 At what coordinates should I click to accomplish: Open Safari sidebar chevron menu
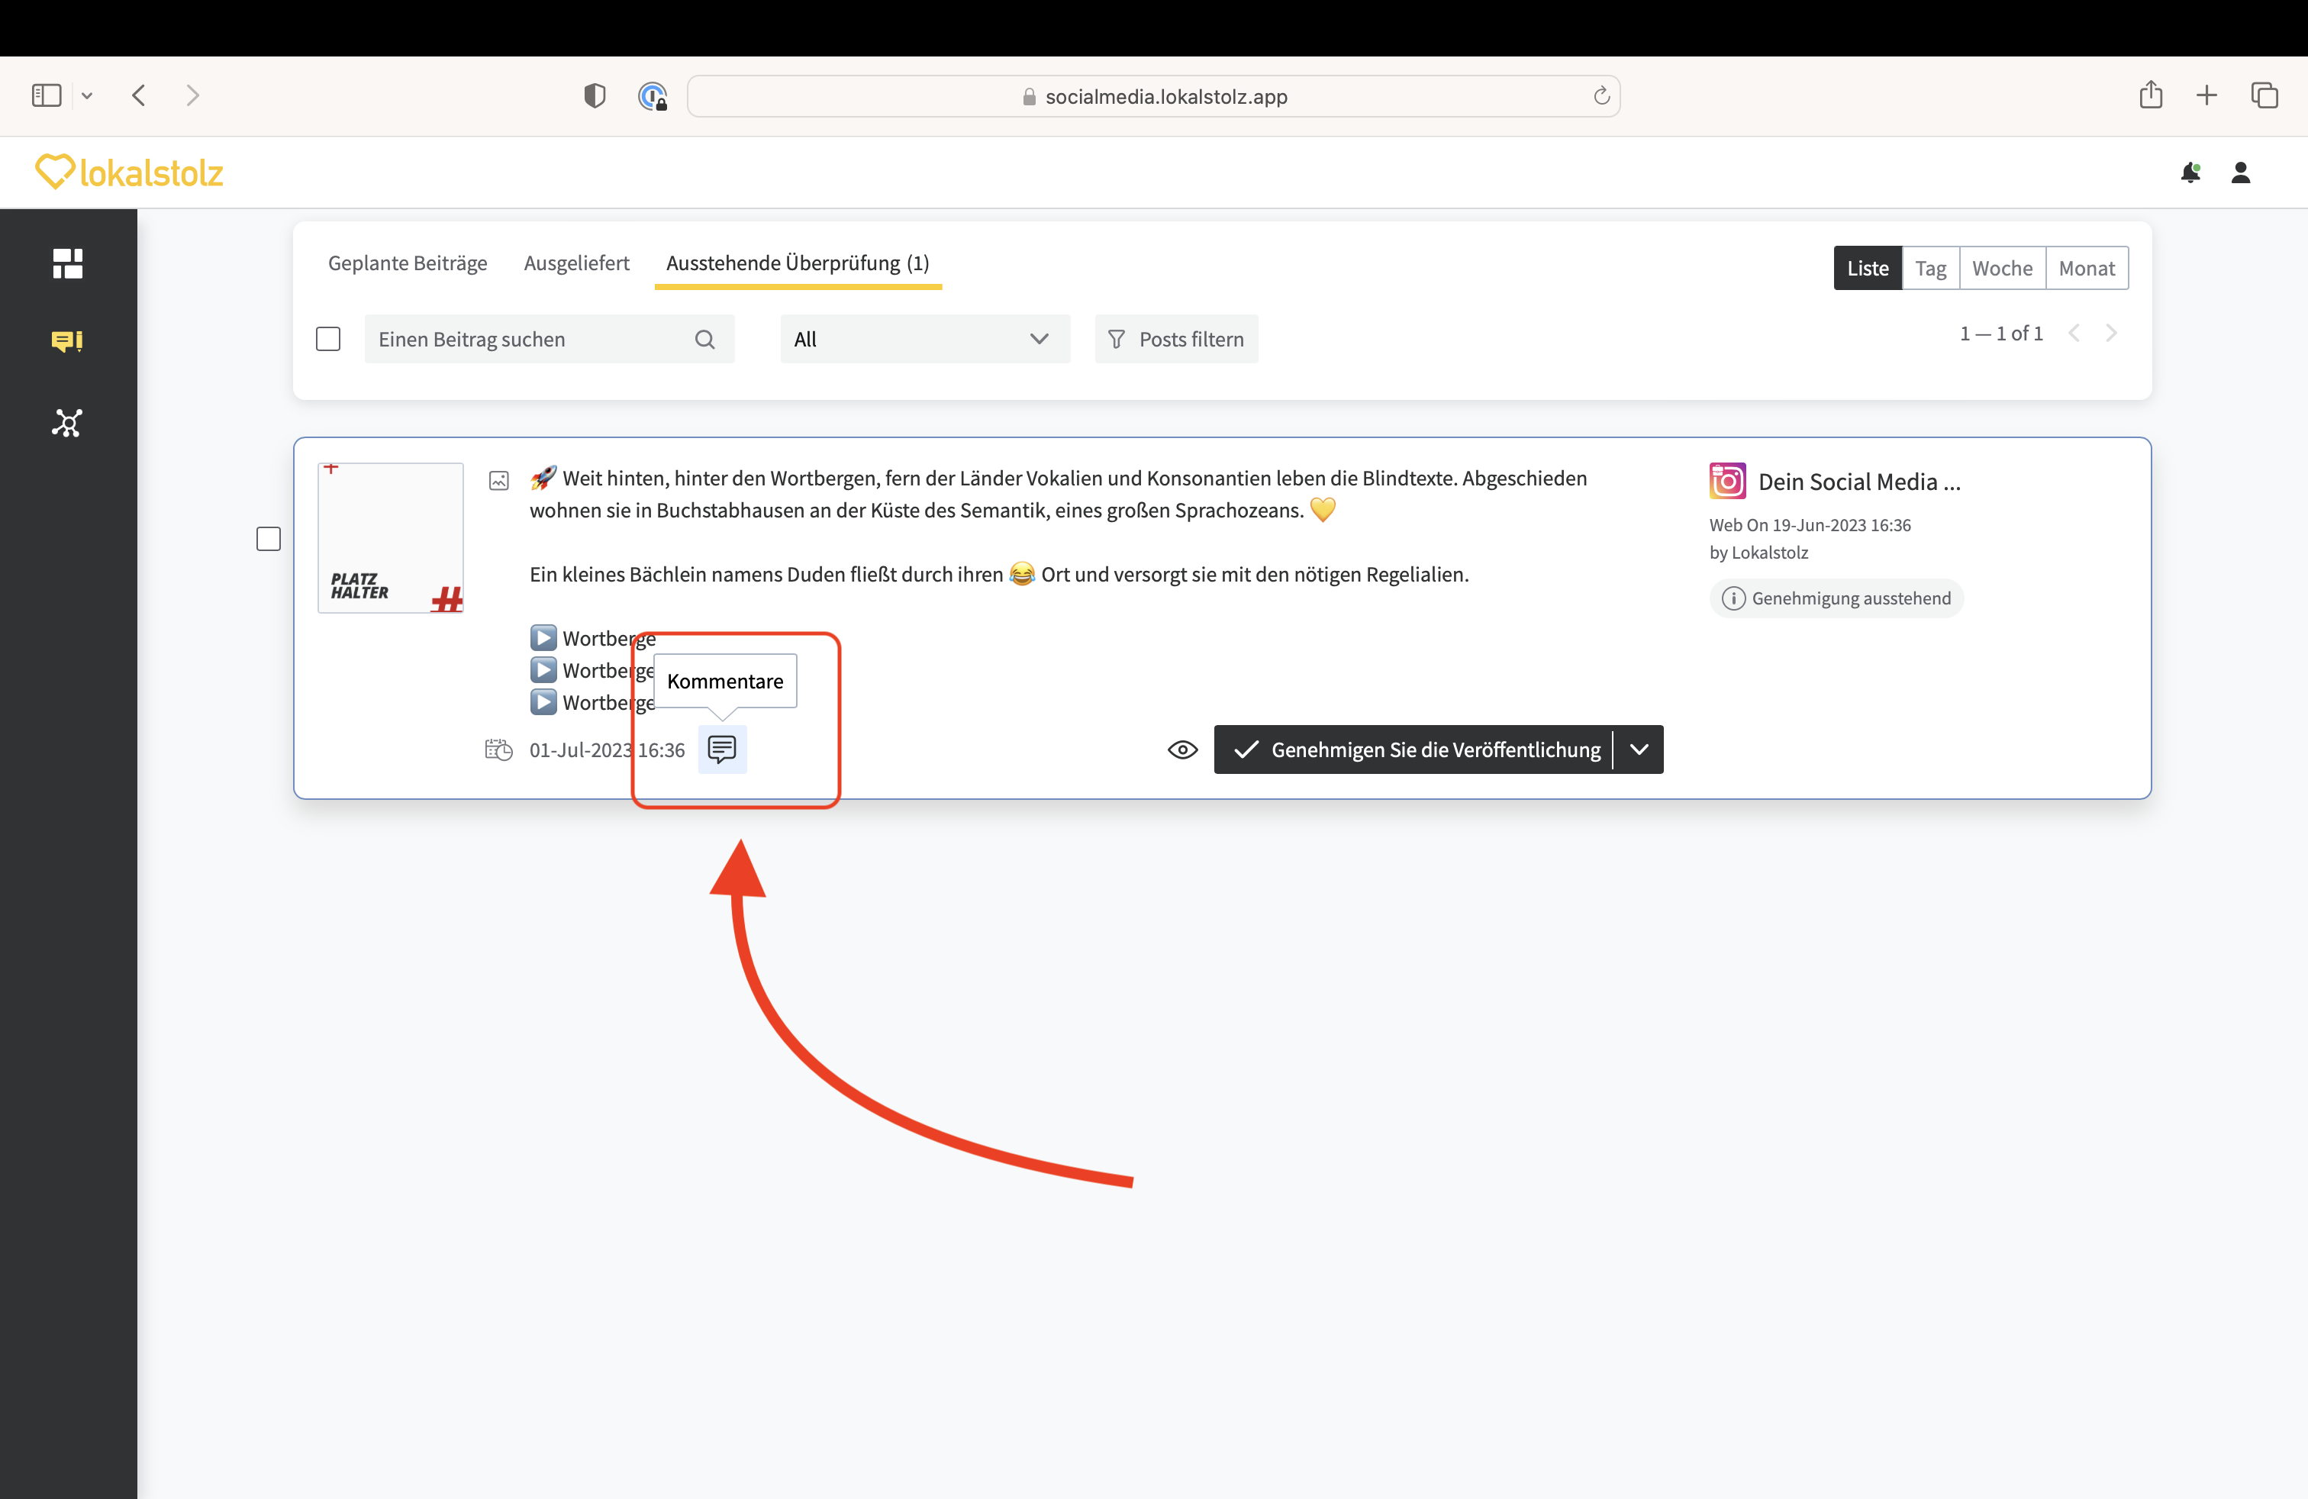click(87, 95)
